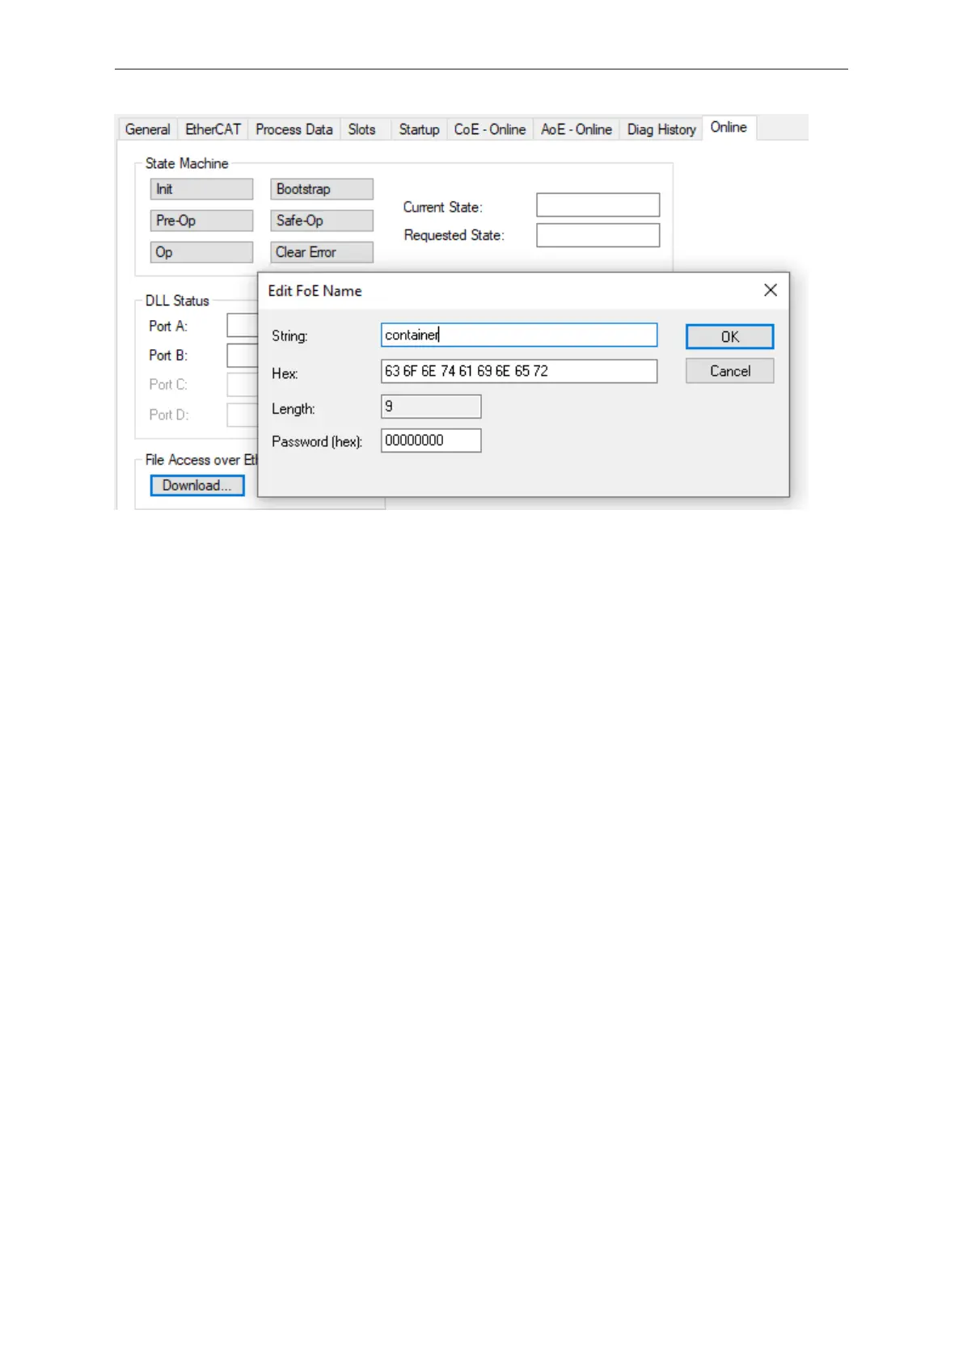Cancel the Edit FoE Name dialog
The height and width of the screenshot is (1361, 963).
(x=729, y=371)
